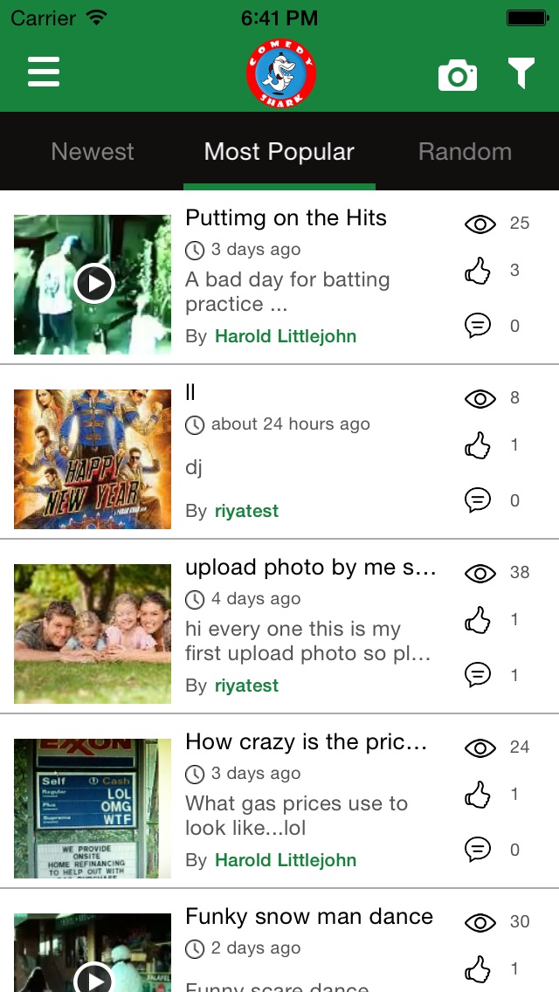The image size is (559, 992).
Task: Open the family photo thumbnail
Action: click(93, 634)
